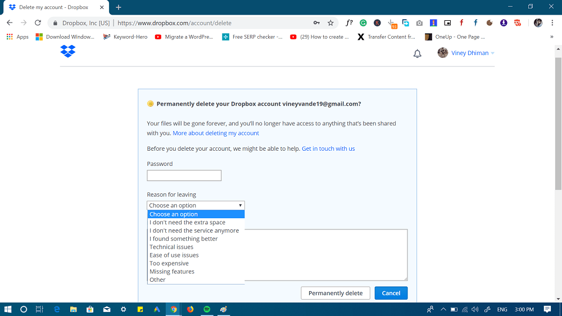Click the Permanently delete button
The height and width of the screenshot is (316, 562).
[336, 293]
